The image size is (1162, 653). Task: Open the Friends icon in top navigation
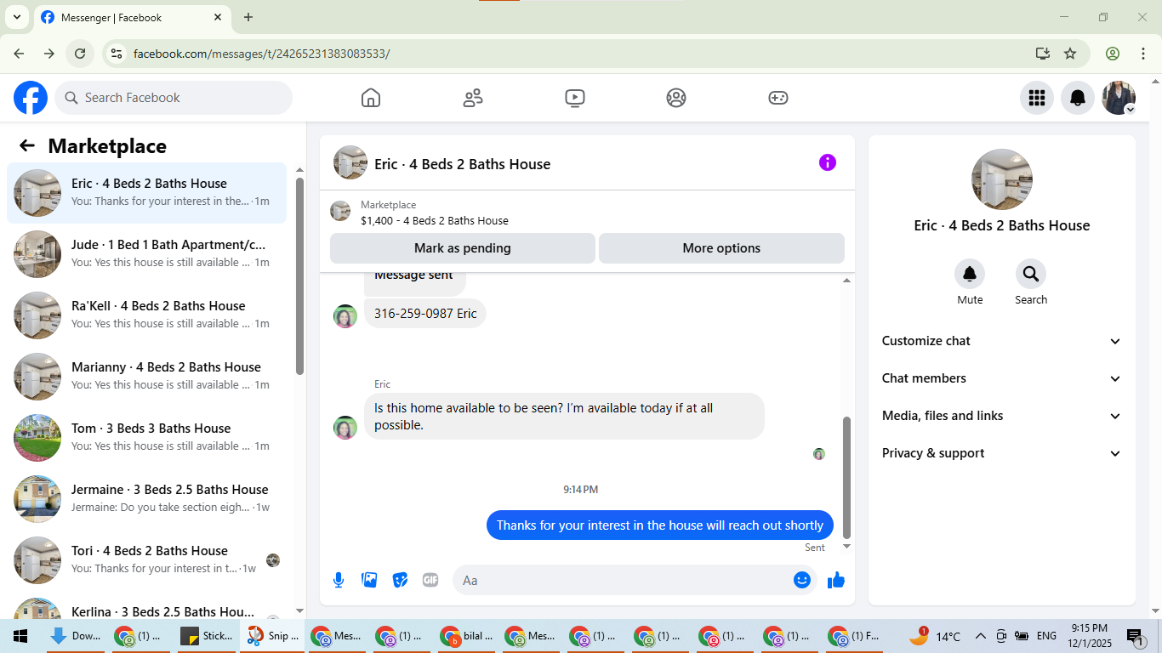click(473, 98)
